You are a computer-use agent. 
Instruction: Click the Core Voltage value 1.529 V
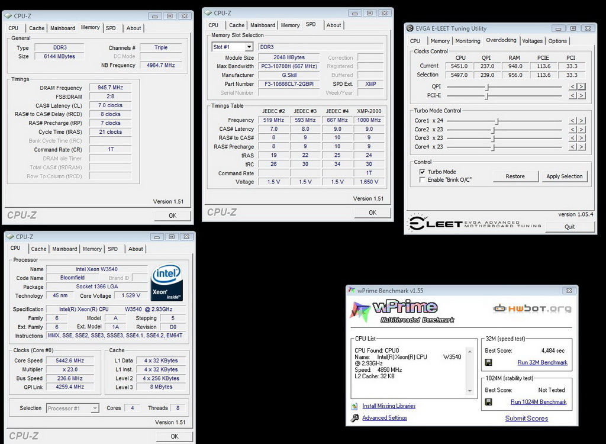(131, 295)
